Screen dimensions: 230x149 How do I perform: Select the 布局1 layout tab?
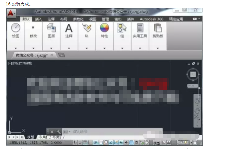pos(43,137)
